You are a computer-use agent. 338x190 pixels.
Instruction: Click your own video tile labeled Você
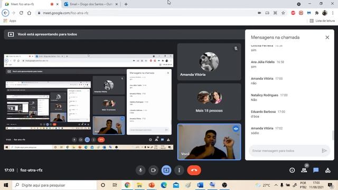tap(209, 142)
